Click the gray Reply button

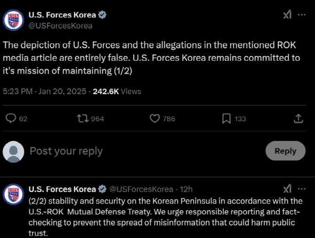click(x=285, y=151)
